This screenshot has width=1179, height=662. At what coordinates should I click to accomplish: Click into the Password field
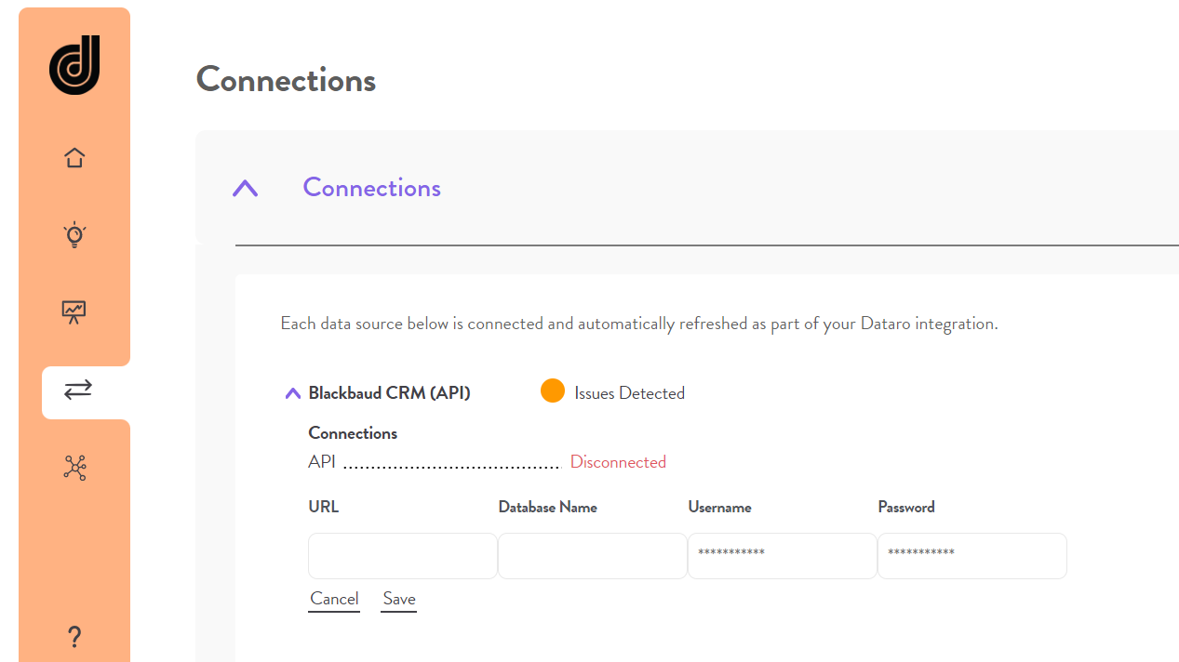point(972,556)
